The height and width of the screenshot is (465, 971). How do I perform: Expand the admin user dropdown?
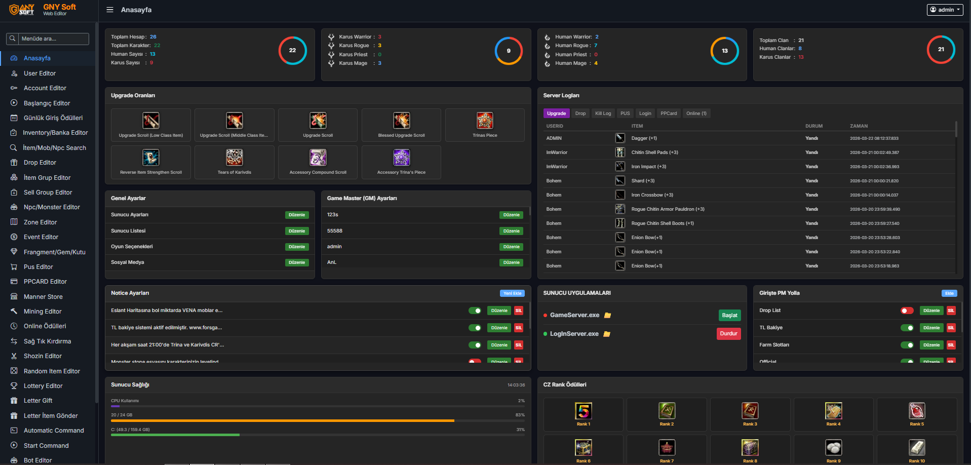pyautogui.click(x=945, y=10)
